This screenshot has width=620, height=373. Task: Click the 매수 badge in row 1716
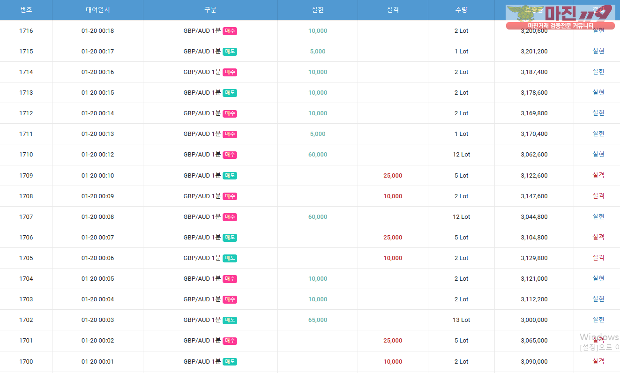pos(230,31)
